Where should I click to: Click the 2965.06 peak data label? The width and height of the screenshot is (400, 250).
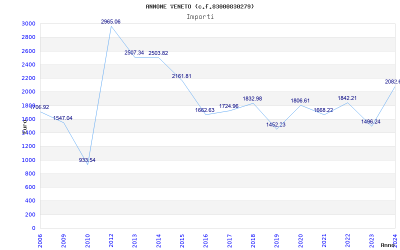110,21
